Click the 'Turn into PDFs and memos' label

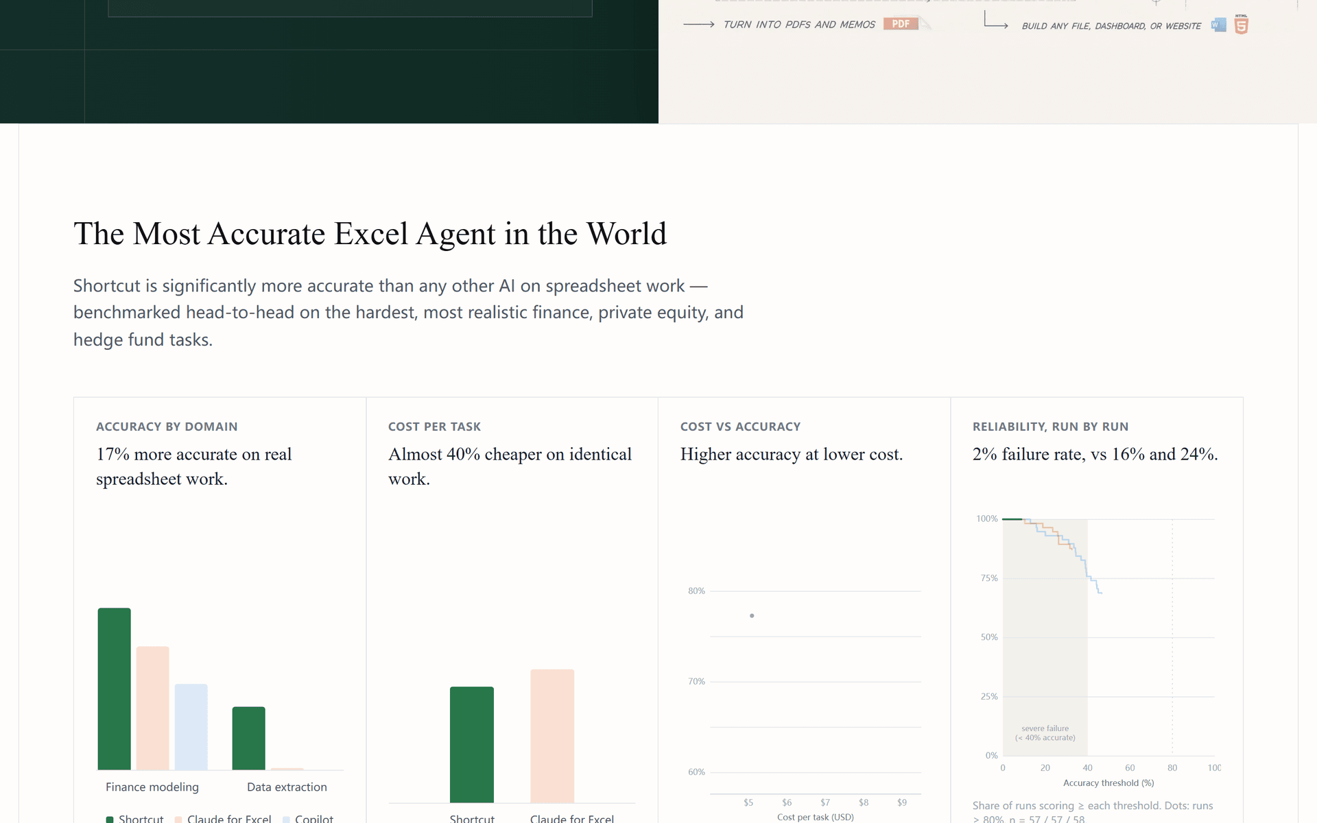[x=799, y=25]
